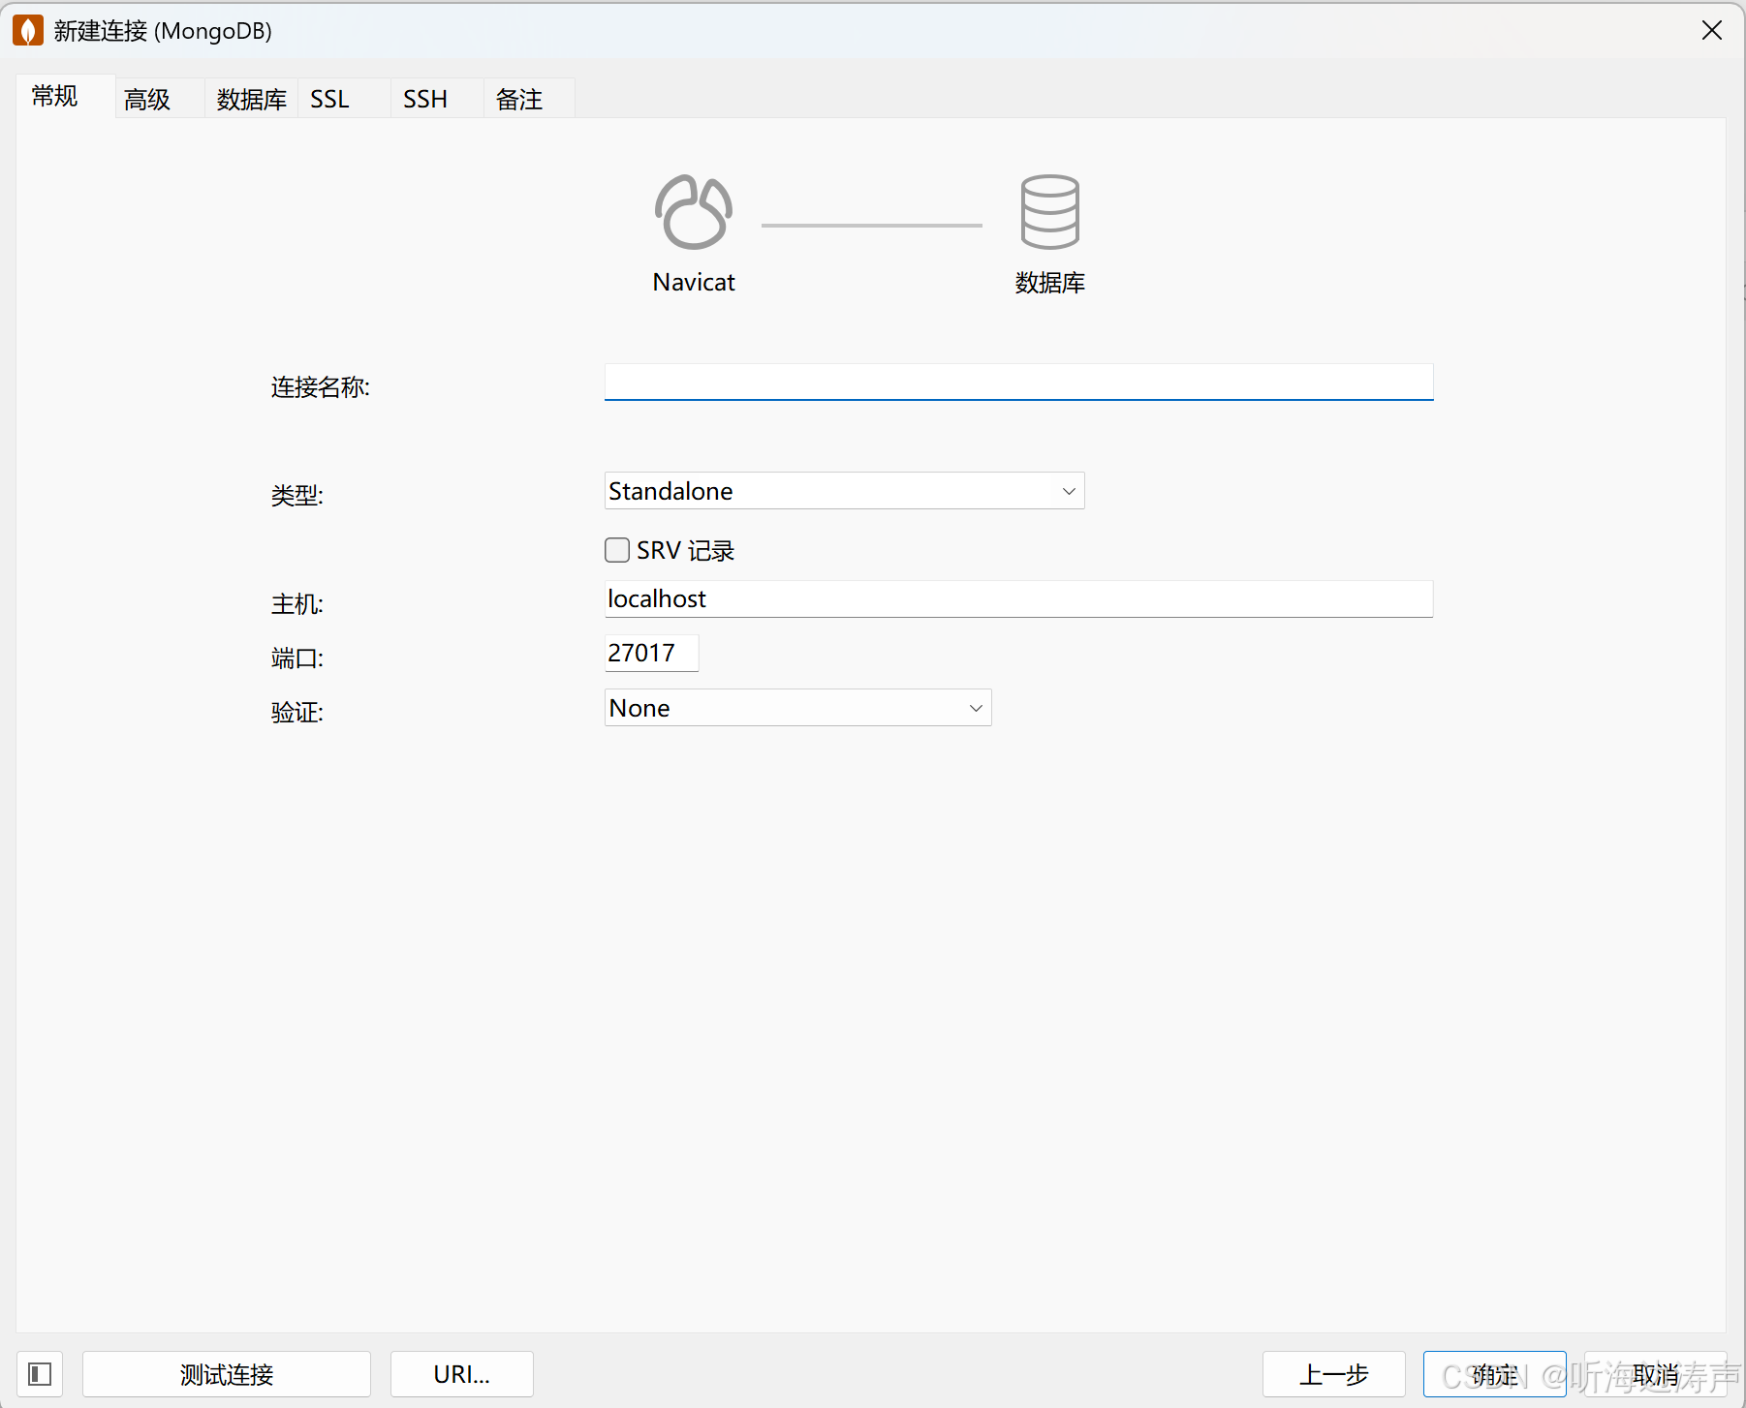The height and width of the screenshot is (1408, 1746).
Task: Click the 端口 port field showing 27017
Action: click(x=650, y=653)
